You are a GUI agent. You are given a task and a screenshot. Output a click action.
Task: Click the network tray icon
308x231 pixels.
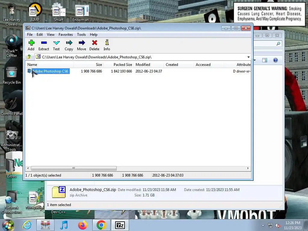pos(270,226)
